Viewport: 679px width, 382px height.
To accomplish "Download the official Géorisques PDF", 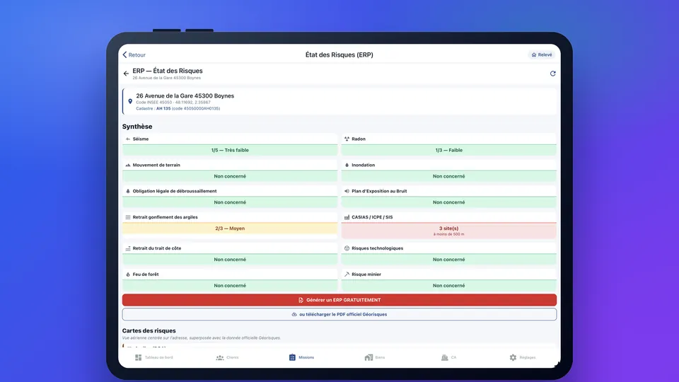I will click(339, 314).
